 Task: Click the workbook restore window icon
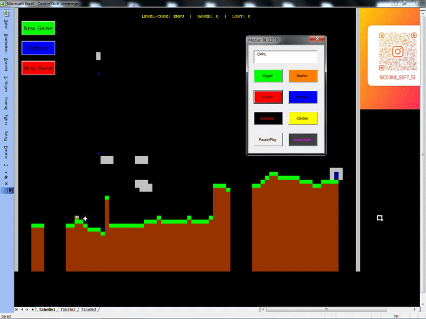click(6, 177)
